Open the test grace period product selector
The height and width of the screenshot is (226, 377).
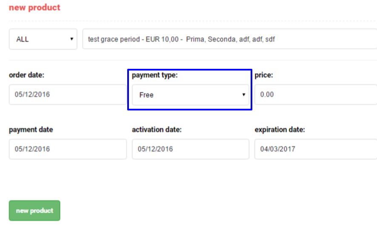230,40
